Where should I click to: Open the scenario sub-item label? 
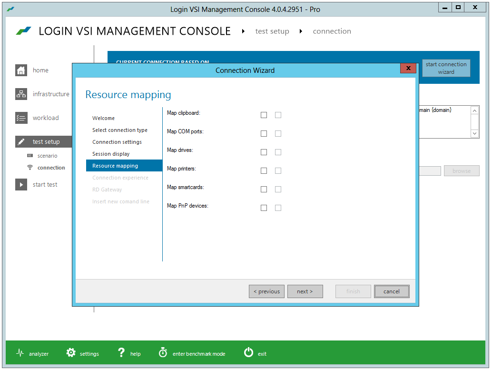pos(48,156)
